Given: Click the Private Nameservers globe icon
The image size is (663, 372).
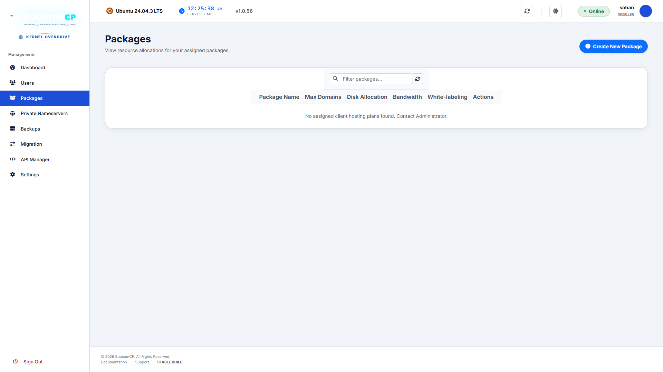Looking at the screenshot, I should [12, 113].
